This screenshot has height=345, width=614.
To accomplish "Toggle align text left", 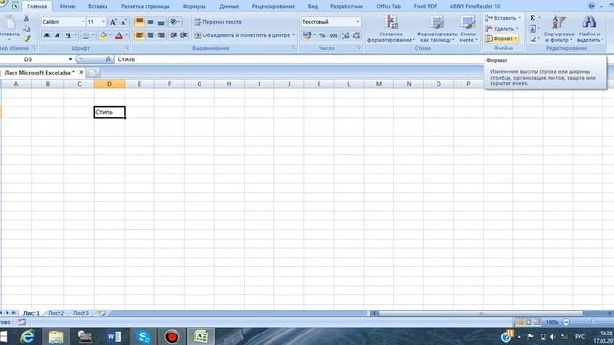I will pos(139,35).
